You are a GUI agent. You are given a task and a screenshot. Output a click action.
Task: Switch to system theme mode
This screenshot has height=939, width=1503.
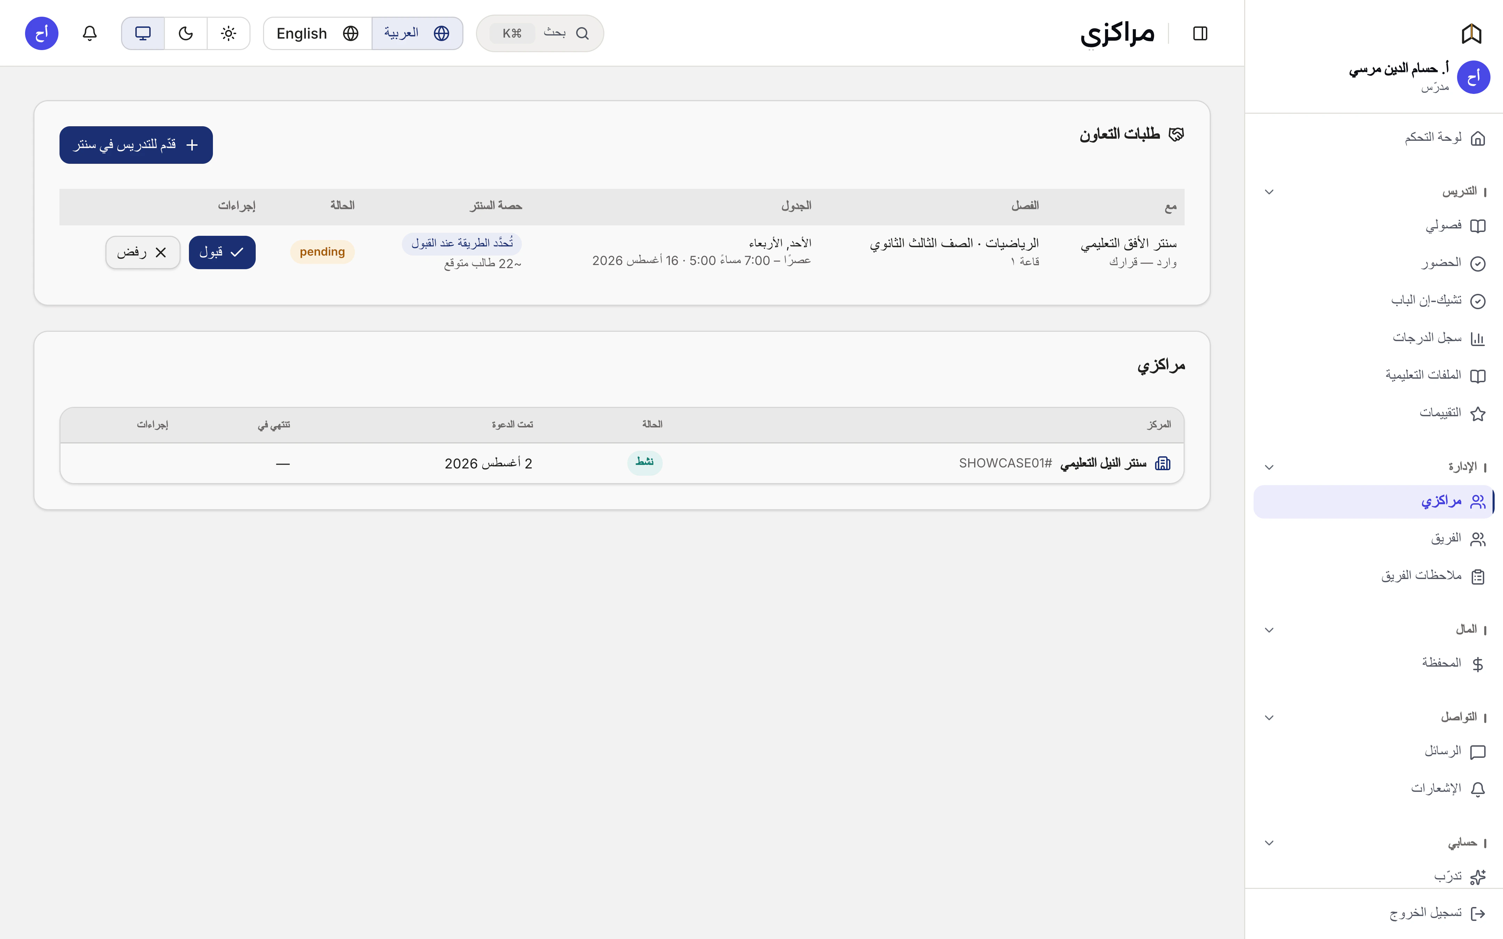pyautogui.click(x=143, y=33)
